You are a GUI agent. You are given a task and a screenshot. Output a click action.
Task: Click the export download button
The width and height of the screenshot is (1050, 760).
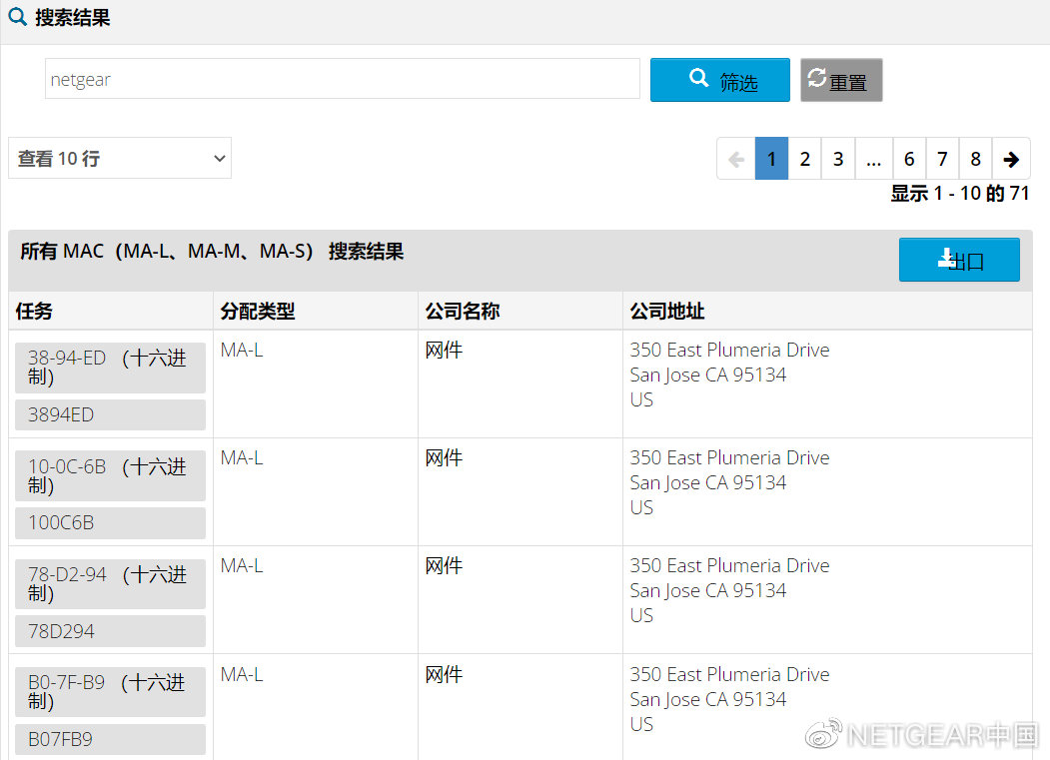point(958,260)
